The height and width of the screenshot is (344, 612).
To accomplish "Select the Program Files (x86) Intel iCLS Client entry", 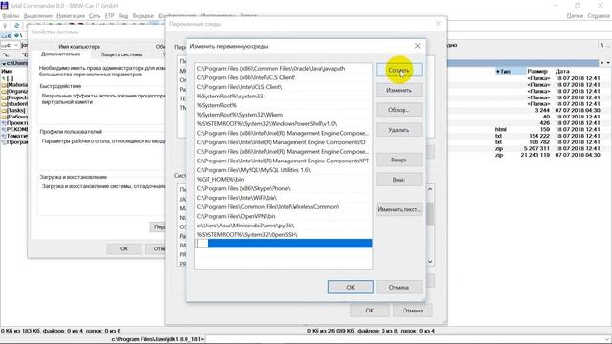I will click(283, 77).
